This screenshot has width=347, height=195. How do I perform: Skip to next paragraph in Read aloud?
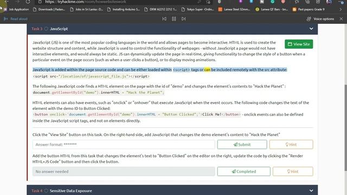tap(183, 19)
